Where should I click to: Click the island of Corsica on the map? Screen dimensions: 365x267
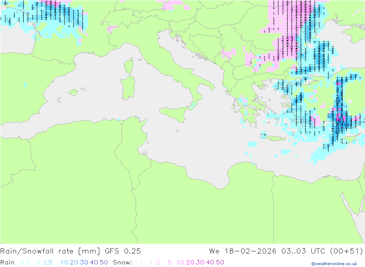point(129,66)
